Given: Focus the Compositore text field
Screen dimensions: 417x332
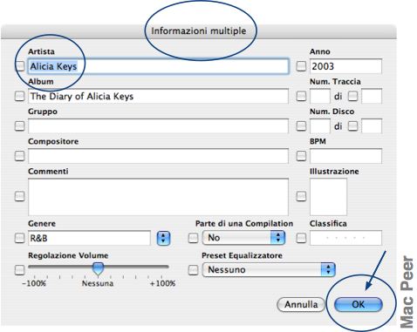Looking at the screenshot, I should [158, 156].
